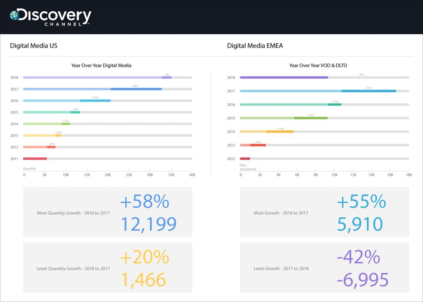423x302 pixels.
Task: Click the Files Transferred axis label
Action: [248, 167]
